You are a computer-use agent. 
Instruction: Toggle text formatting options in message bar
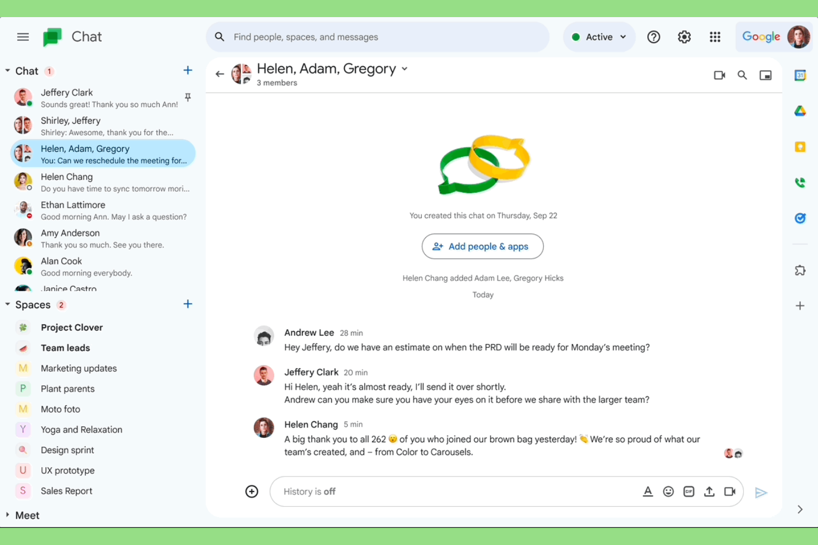click(648, 491)
